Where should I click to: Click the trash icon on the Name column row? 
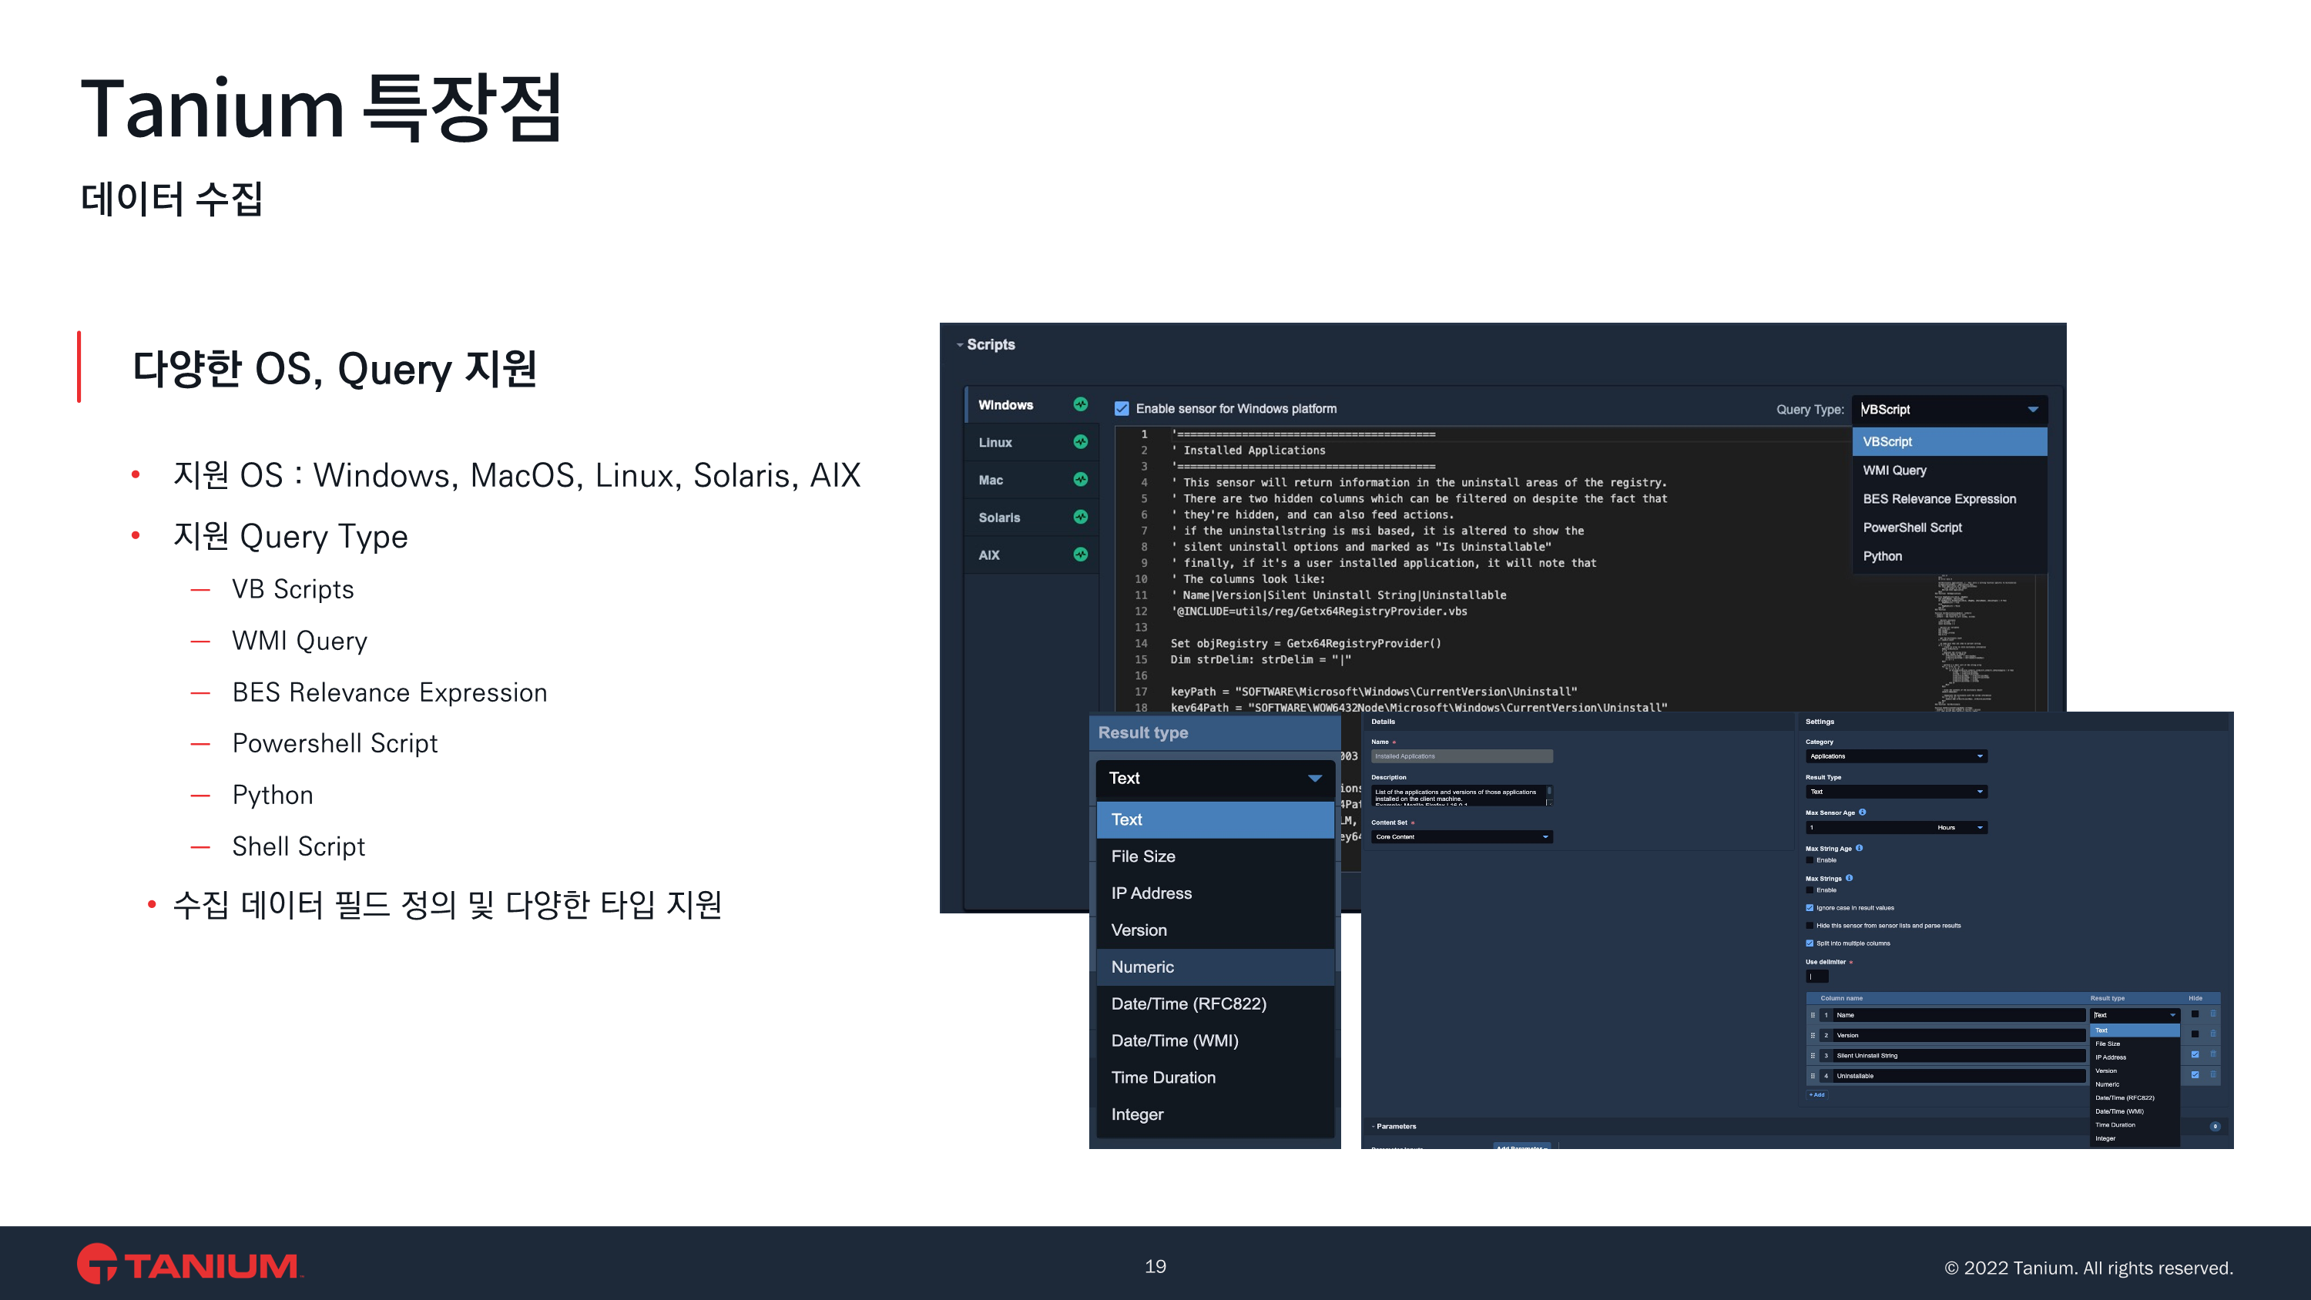2213,1015
